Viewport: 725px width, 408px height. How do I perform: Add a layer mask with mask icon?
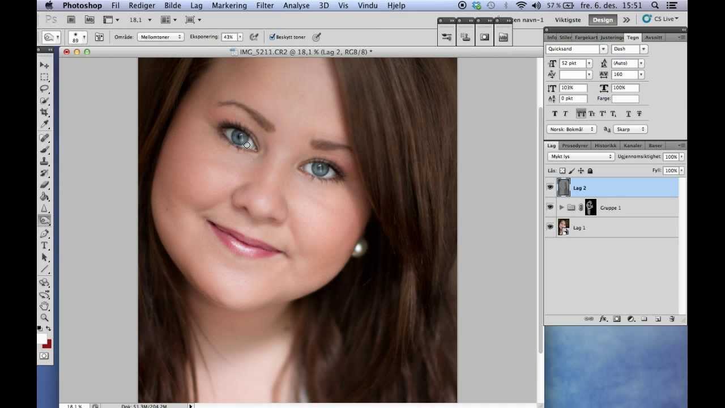tap(617, 319)
